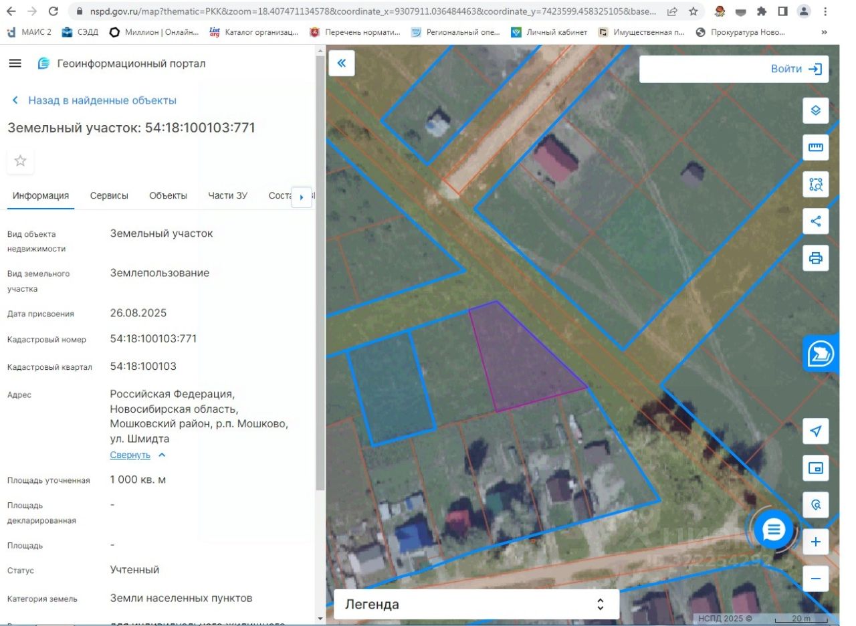Image resolution: width=856 pixels, height=626 pixels.
Task: Share this page from address bar
Action: tap(672, 11)
